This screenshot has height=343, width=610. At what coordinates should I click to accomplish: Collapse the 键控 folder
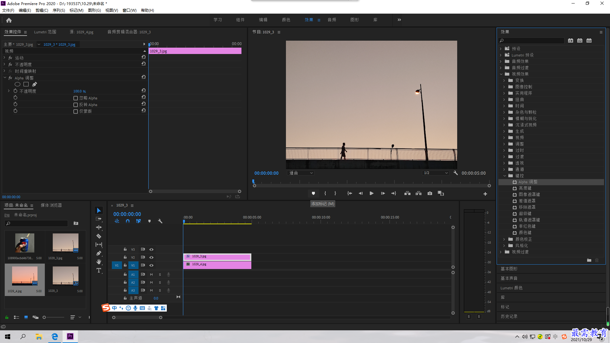505,176
